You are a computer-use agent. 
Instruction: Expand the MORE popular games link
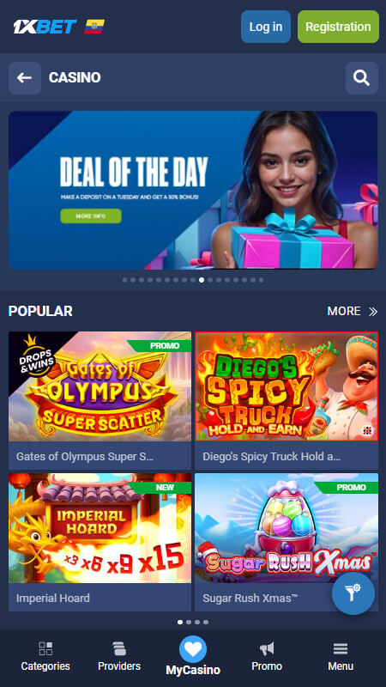pos(353,311)
